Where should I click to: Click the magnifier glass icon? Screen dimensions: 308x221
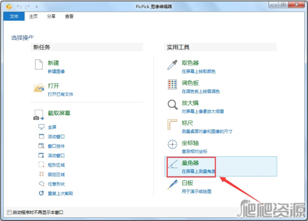tap(172, 105)
